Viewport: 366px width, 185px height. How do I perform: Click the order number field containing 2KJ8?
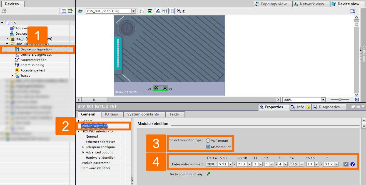pos(211,164)
